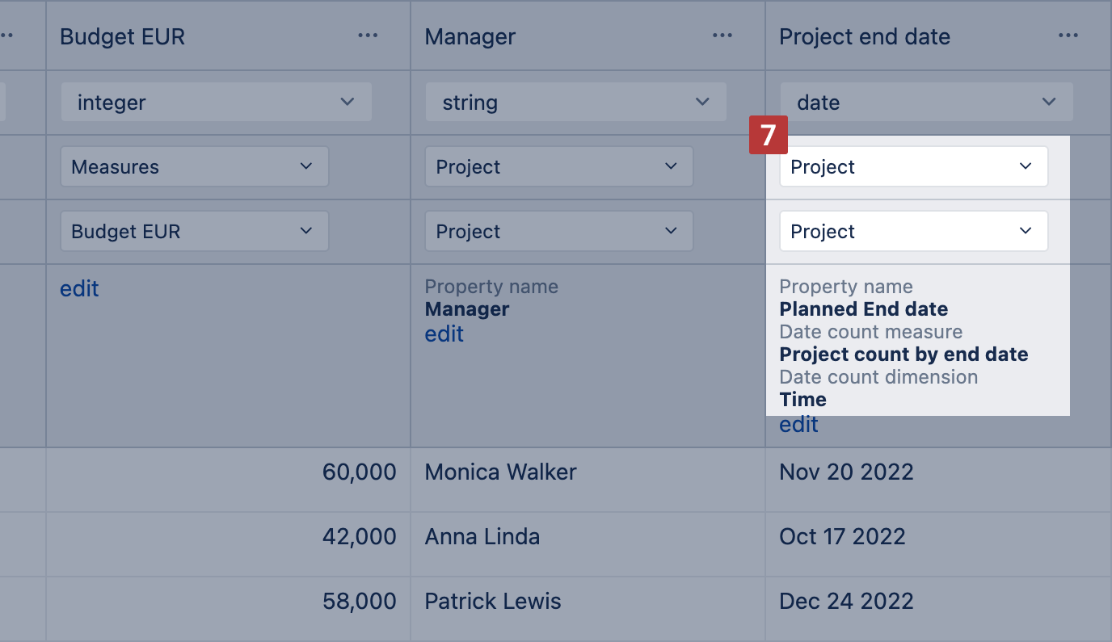Open Manager column's upper Project dropdown
The width and height of the screenshot is (1112, 642).
click(558, 167)
